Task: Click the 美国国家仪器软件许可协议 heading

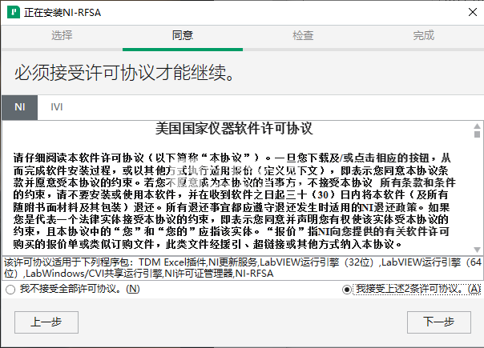Action: click(x=234, y=129)
